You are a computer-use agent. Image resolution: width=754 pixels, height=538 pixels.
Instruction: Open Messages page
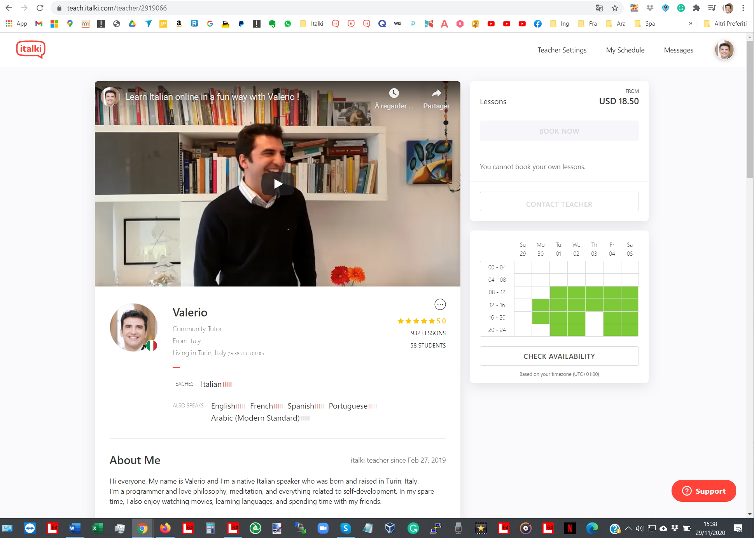pyautogui.click(x=678, y=50)
